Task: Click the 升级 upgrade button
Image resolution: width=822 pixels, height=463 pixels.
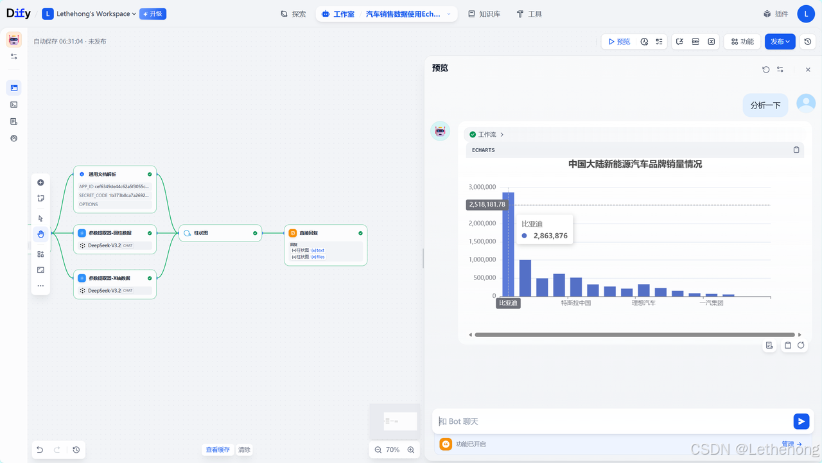Action: (153, 13)
